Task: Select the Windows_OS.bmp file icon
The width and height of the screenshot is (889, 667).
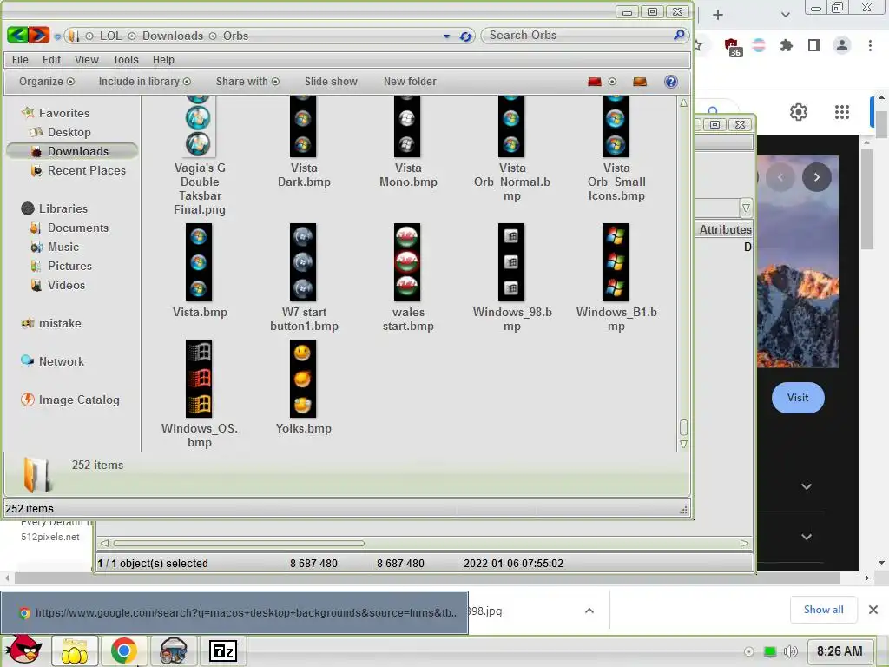Action: coord(199,379)
